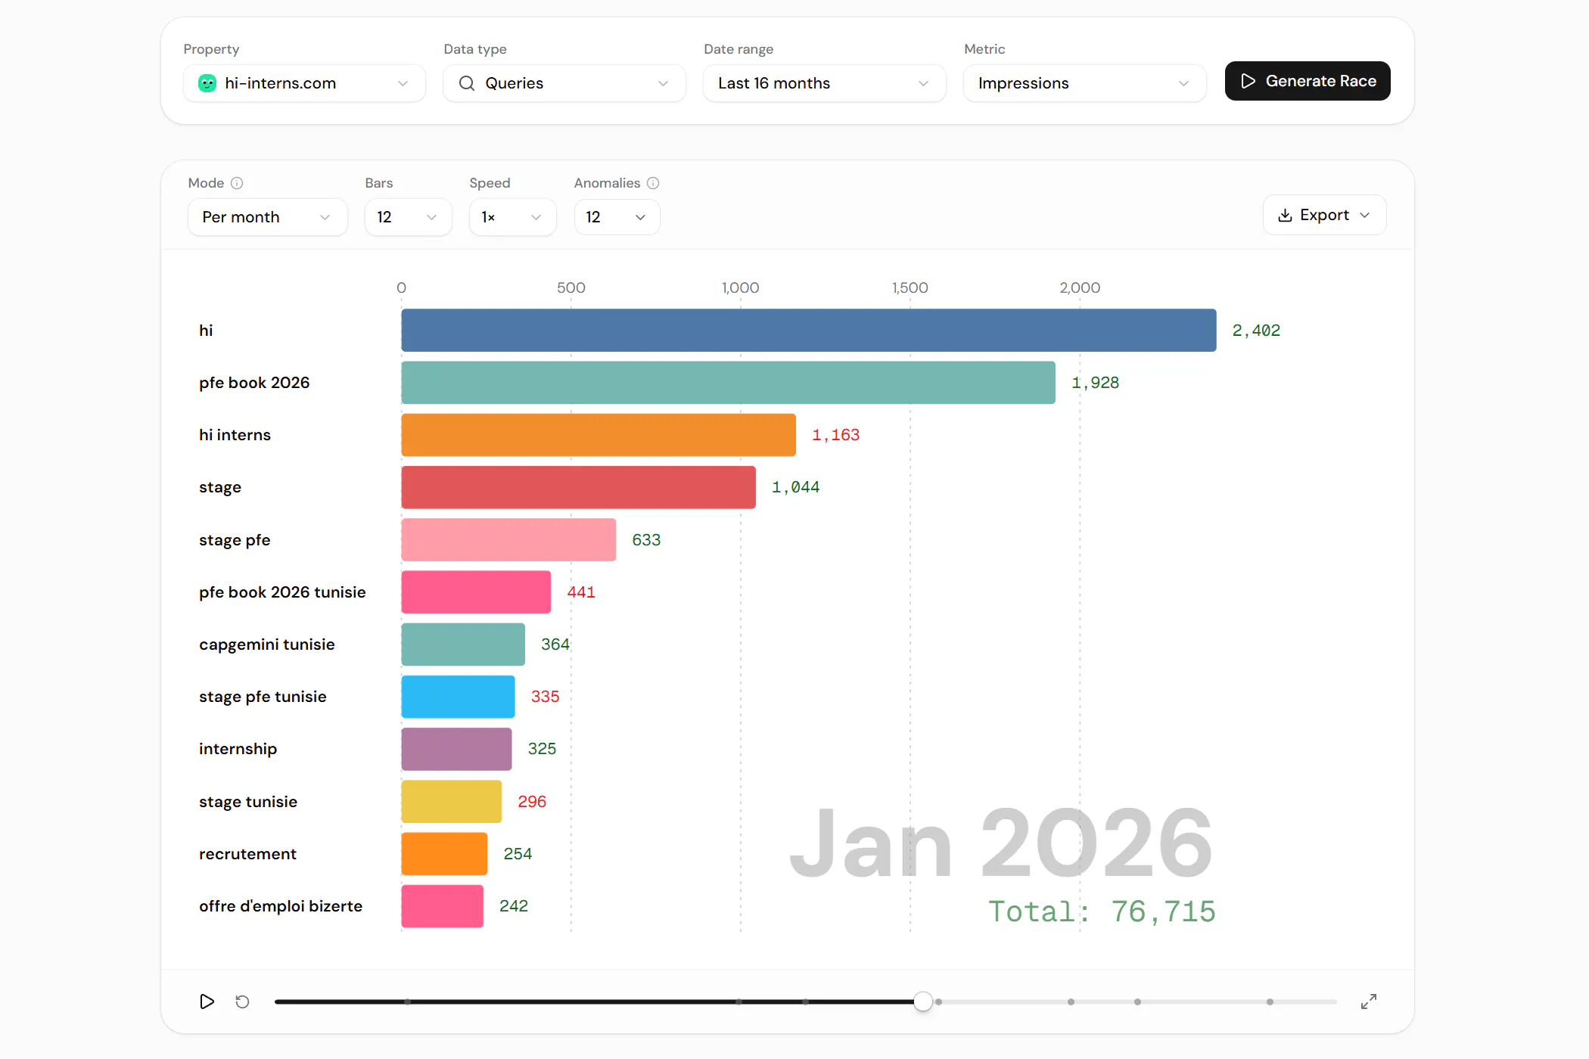
Task: Open the Bars count dropdown
Action: click(409, 217)
